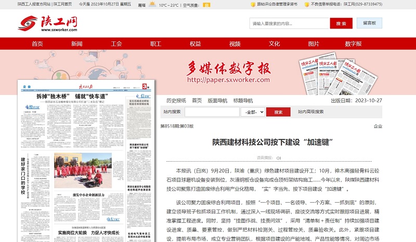Click the shield icon before 跟帖评论自律管理承诺书
416x242 pixels.
pyautogui.click(x=253, y=5)
